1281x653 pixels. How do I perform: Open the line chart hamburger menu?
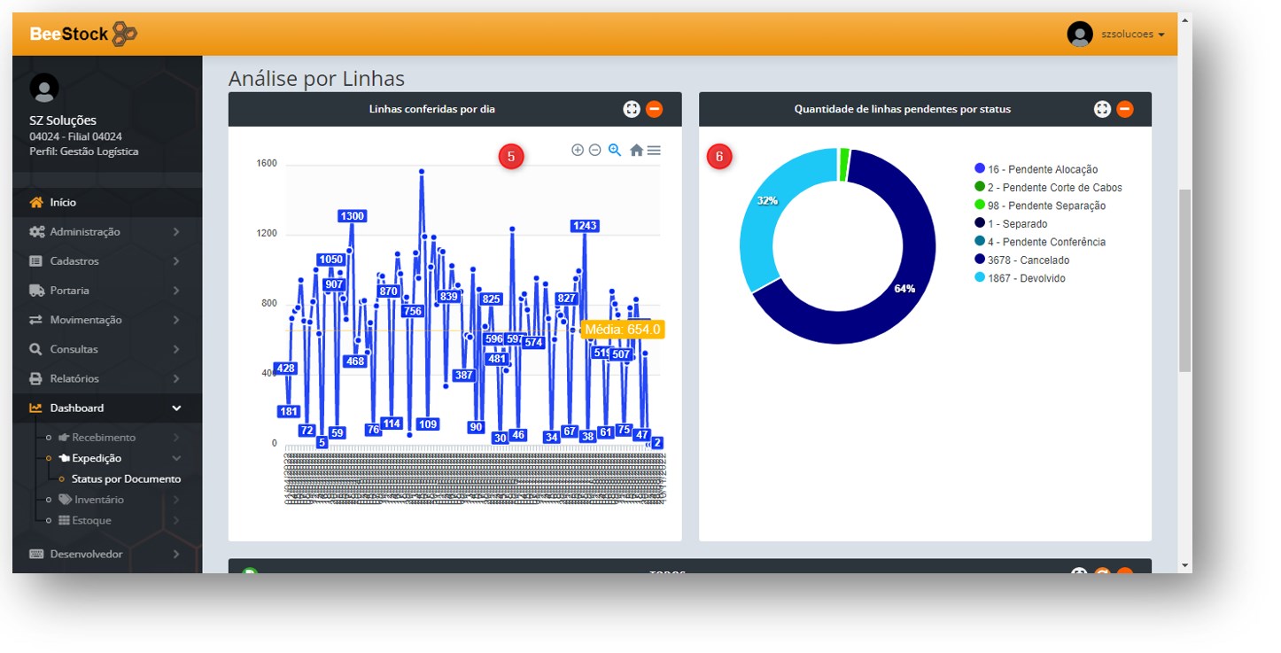click(x=654, y=151)
